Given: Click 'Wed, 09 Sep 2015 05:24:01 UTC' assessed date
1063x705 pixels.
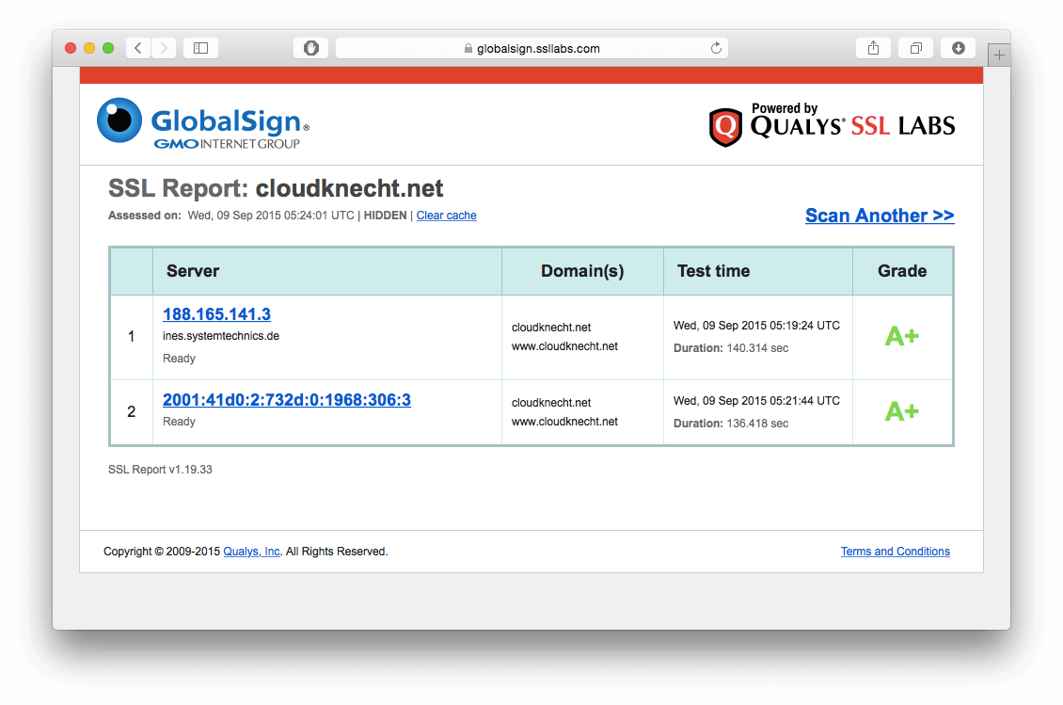Looking at the screenshot, I should (271, 216).
